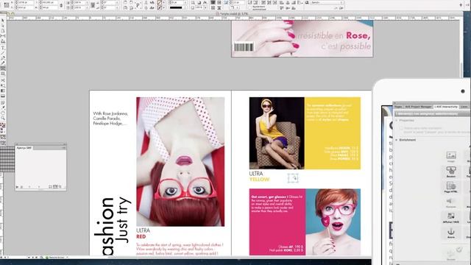Select the Zoom magnifier tool
471x265 pixels.
point(3,119)
